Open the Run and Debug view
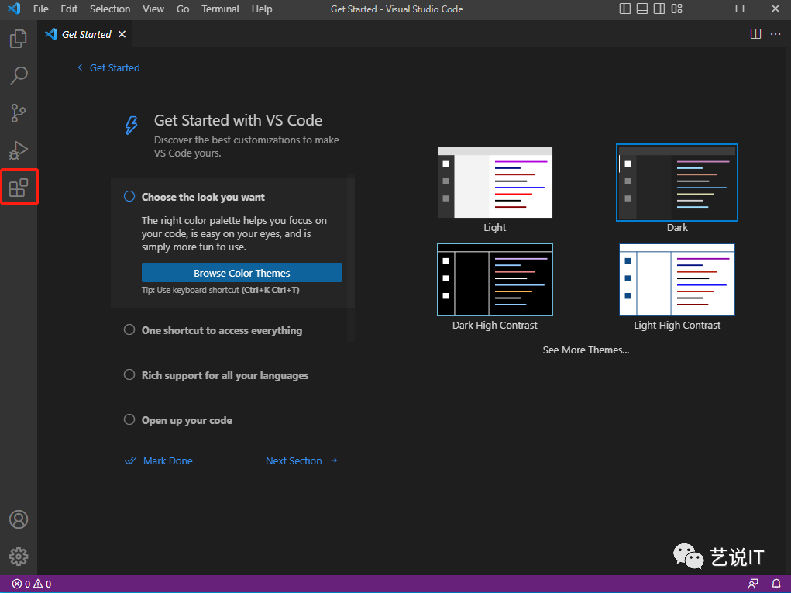The width and height of the screenshot is (791, 593). pyautogui.click(x=18, y=150)
